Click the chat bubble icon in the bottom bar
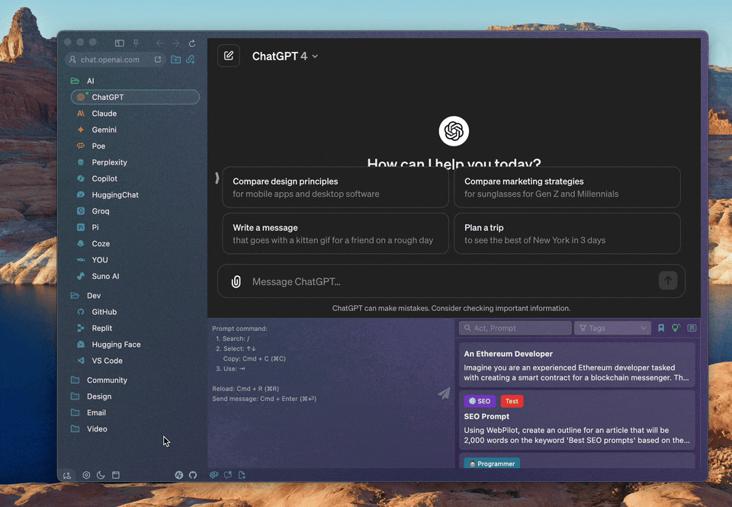This screenshot has width=732, height=507. (228, 475)
